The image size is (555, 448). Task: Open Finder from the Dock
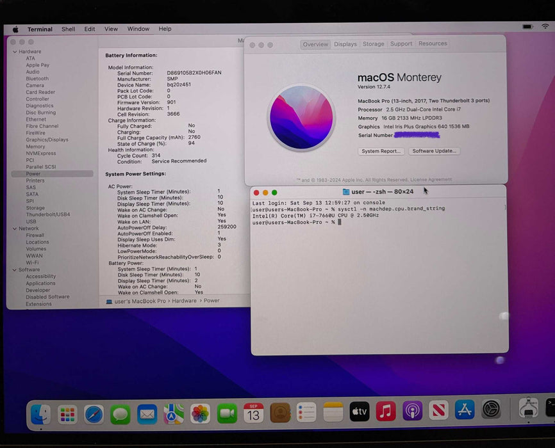pyautogui.click(x=41, y=414)
